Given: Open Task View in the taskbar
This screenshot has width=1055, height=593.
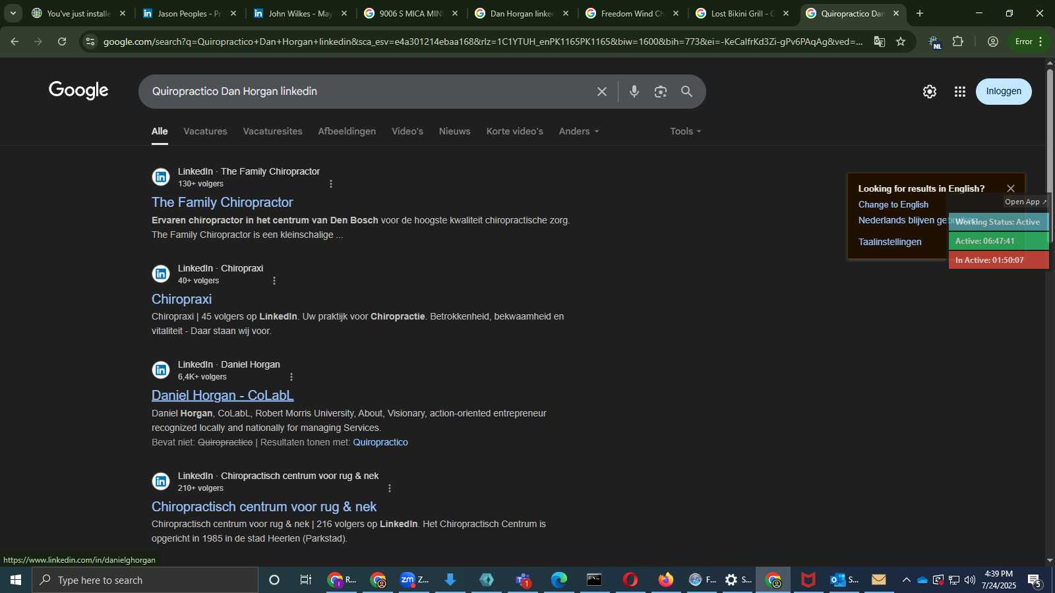Looking at the screenshot, I should [305, 580].
